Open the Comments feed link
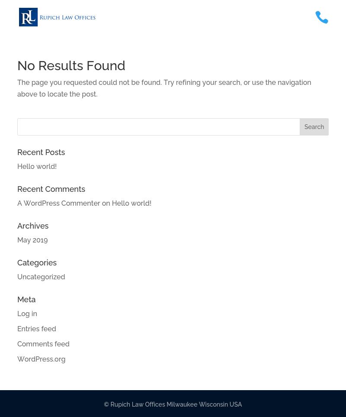This screenshot has height=417, width=346. point(43,344)
